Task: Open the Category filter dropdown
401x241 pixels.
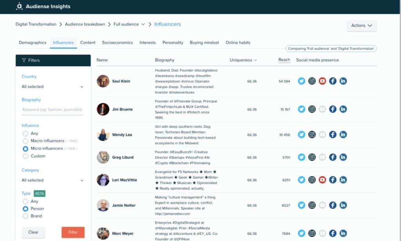Action: 52,180
